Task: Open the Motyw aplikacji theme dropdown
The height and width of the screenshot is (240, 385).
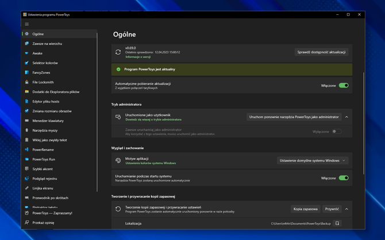Action: click(313, 160)
